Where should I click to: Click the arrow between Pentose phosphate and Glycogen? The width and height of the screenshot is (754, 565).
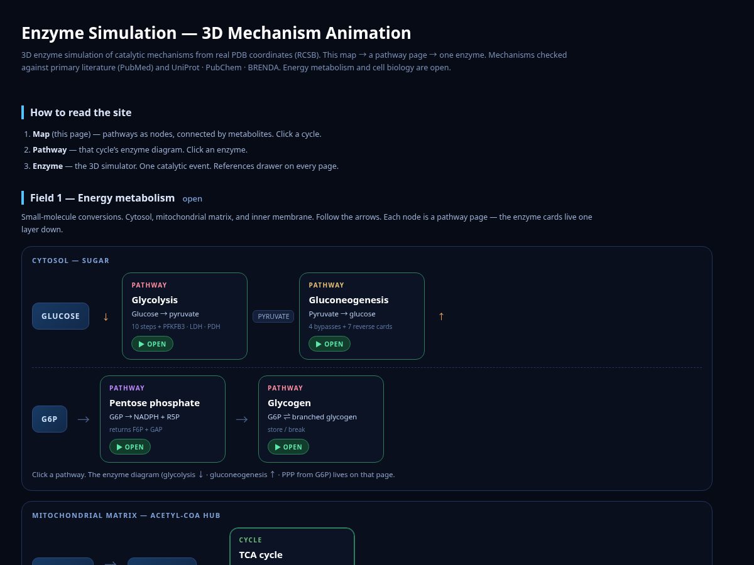(x=242, y=419)
